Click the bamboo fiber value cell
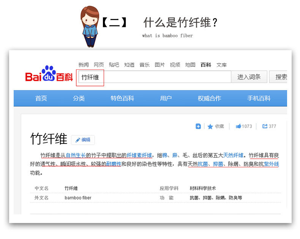 tap(78, 198)
